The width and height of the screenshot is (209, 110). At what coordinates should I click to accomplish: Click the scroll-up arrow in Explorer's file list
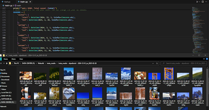click(207, 68)
